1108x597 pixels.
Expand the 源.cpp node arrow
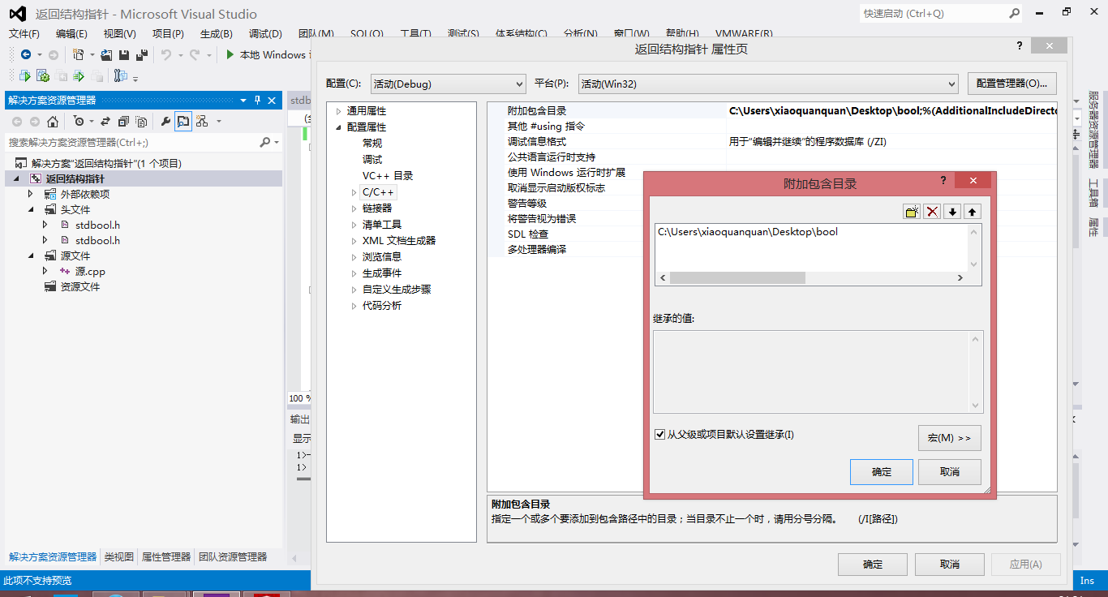[x=45, y=271]
